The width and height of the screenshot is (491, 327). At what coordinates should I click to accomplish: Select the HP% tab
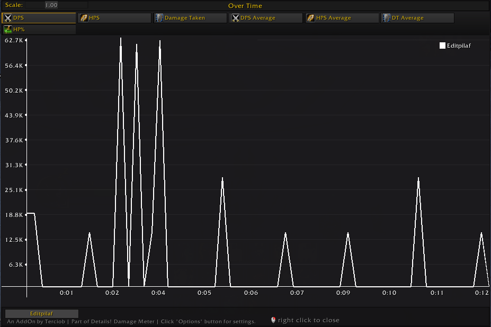click(x=39, y=30)
